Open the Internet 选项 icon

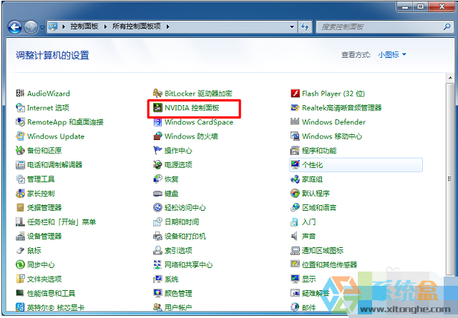pyautogui.click(x=20, y=108)
